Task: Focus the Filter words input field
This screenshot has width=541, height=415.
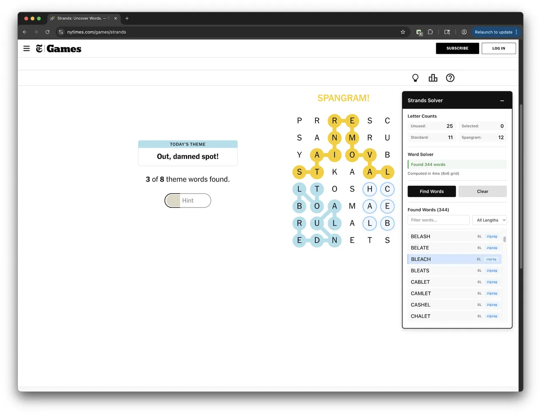Action: 438,220
